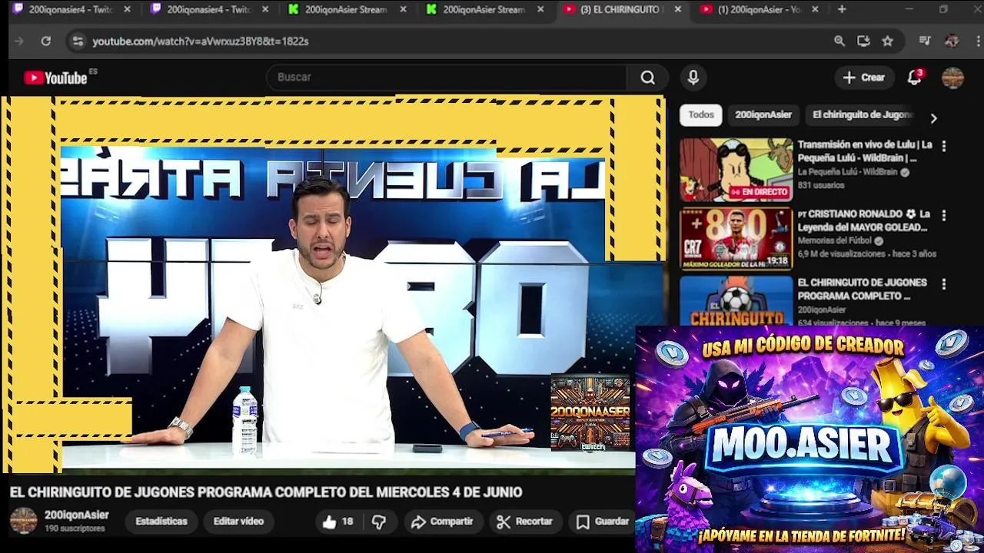Open the CR7 máximo goleador thumbnail

(736, 239)
